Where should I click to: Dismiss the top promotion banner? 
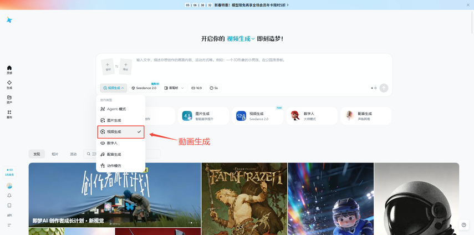click(468, 5)
